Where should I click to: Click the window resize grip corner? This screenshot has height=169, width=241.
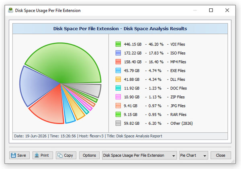233,161
